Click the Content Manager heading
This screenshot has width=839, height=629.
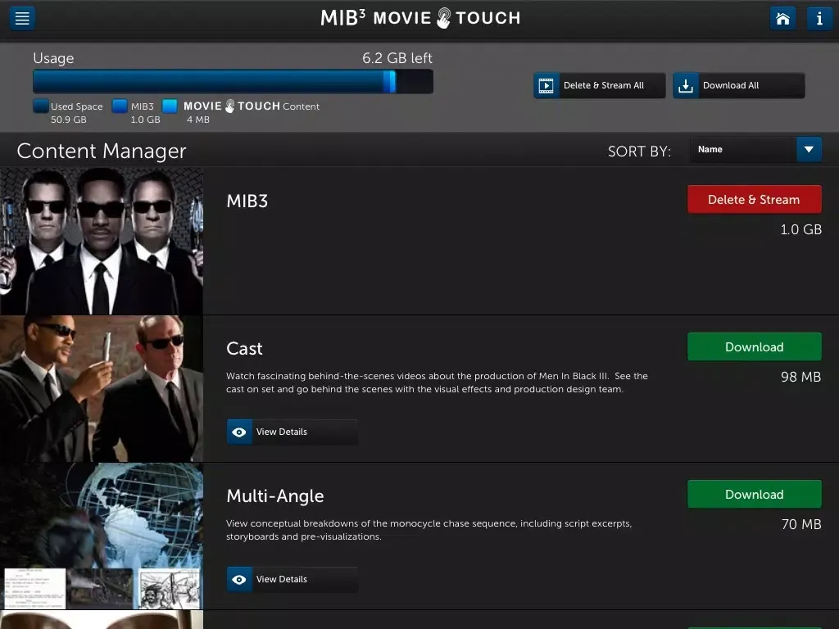[102, 152]
